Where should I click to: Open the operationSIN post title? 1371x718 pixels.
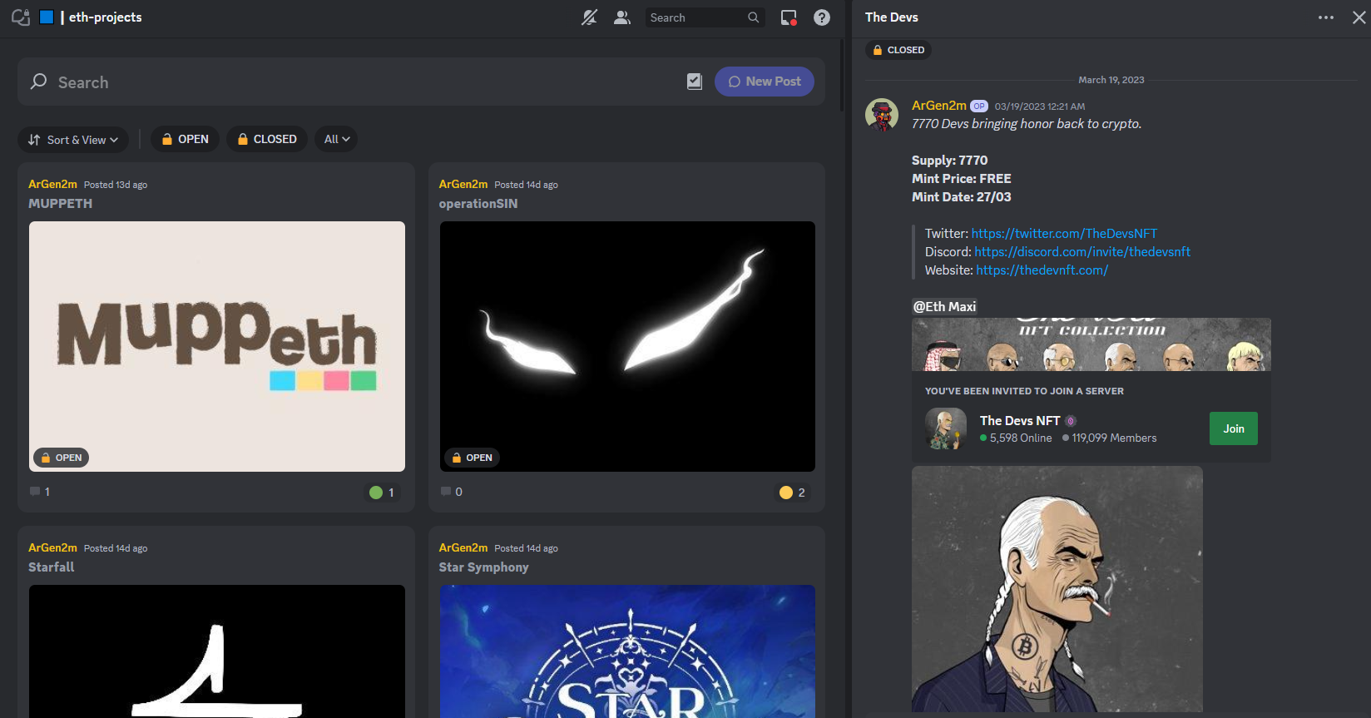478,204
